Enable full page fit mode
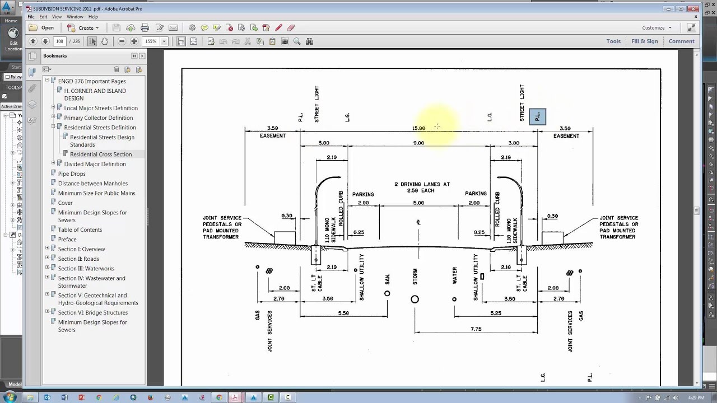 193,41
